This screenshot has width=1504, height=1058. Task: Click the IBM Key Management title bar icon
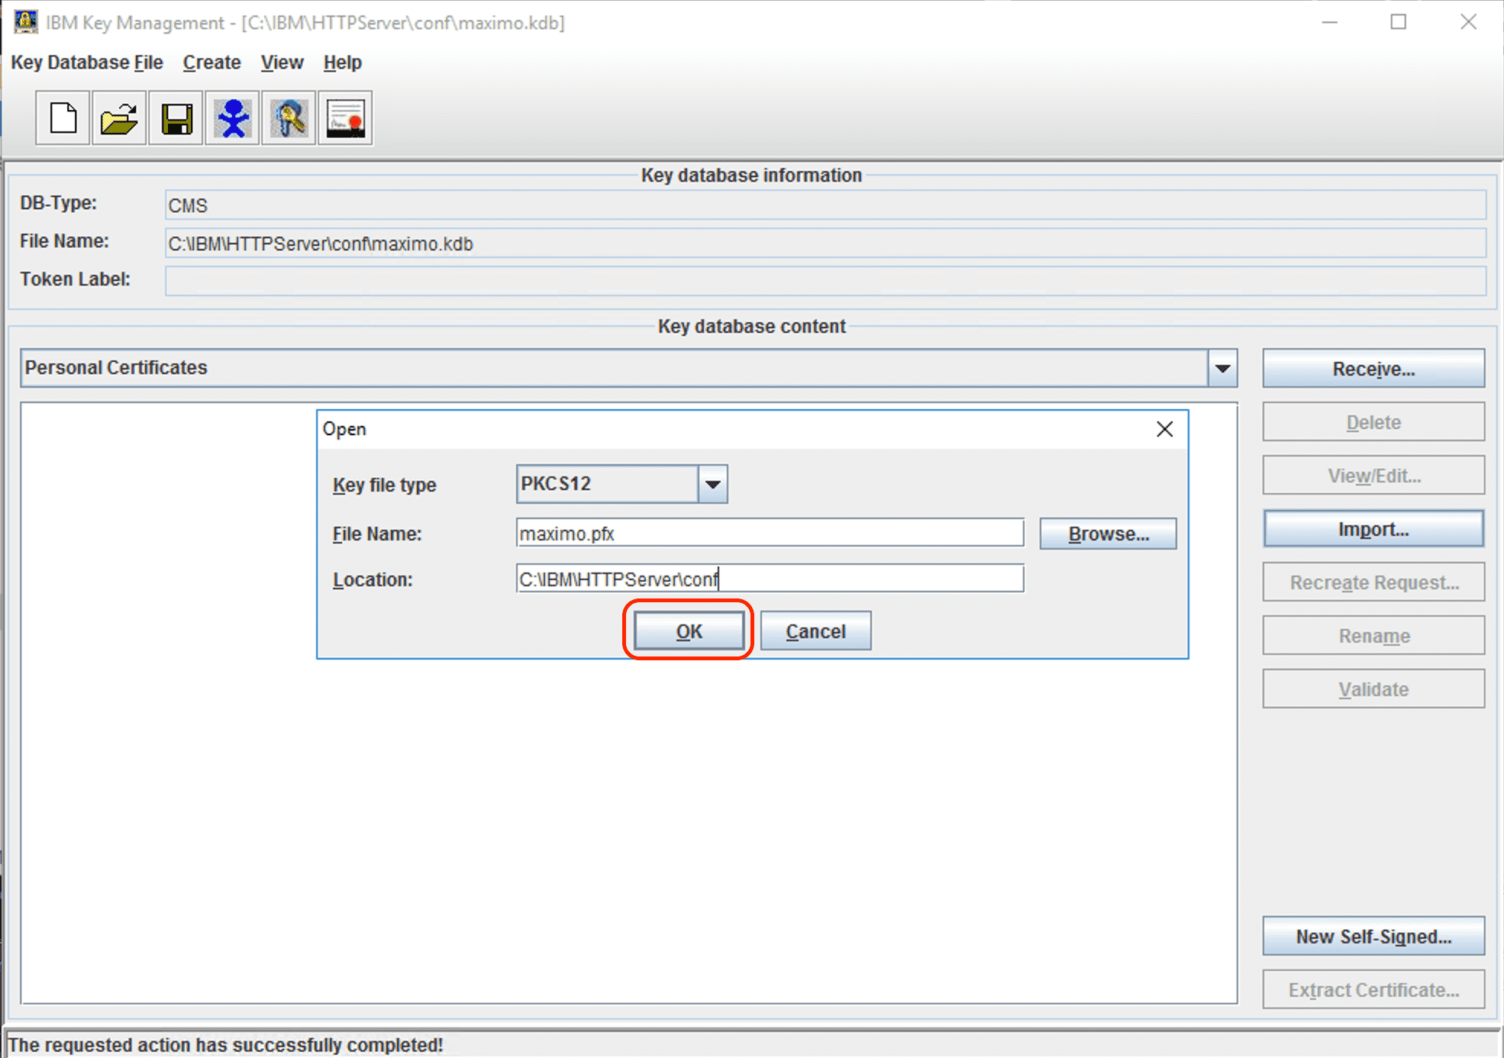click(25, 21)
